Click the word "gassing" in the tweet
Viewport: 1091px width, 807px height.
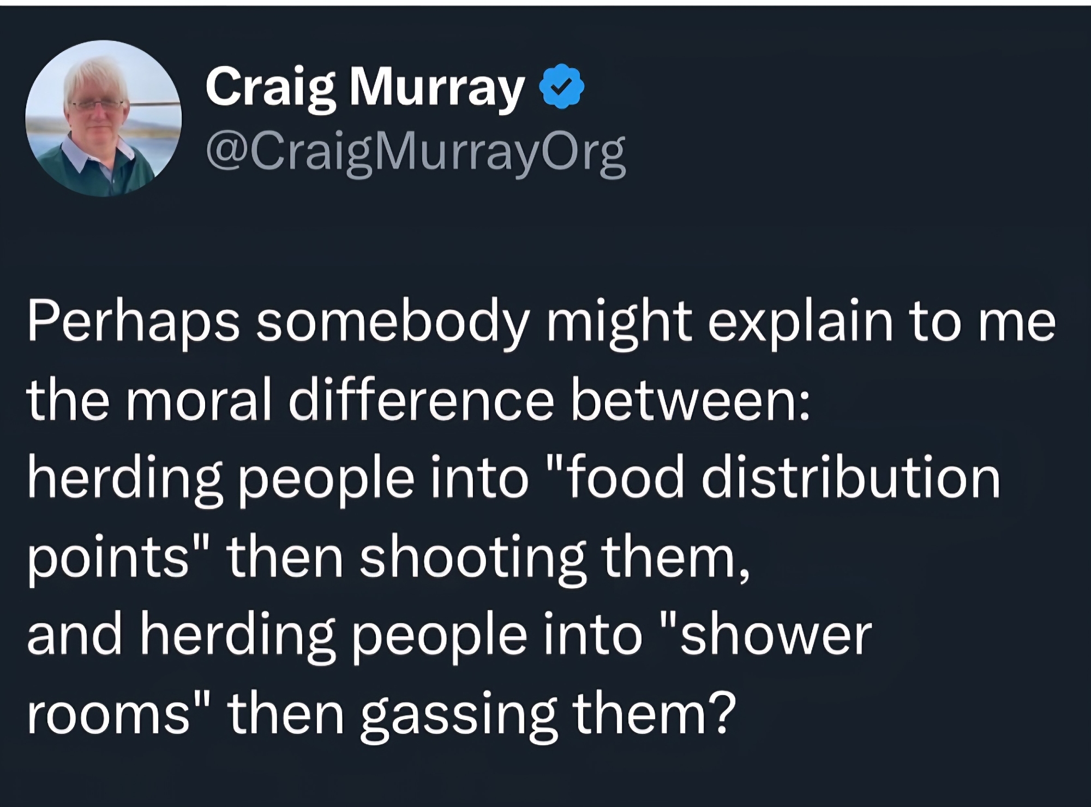coord(458,714)
